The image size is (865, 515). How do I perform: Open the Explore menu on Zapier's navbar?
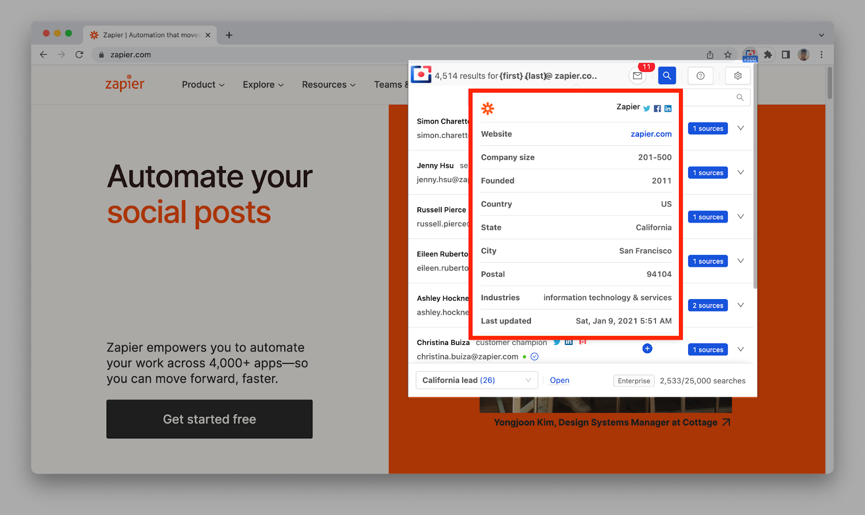point(263,85)
